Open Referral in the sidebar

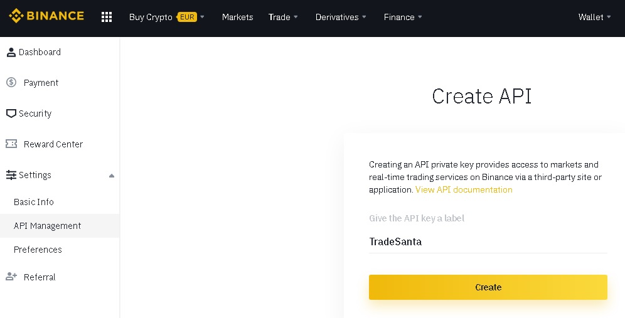pos(40,277)
